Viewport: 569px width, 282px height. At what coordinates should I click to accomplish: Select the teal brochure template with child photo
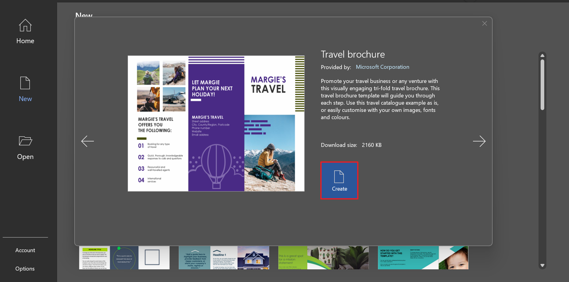[x=423, y=258]
